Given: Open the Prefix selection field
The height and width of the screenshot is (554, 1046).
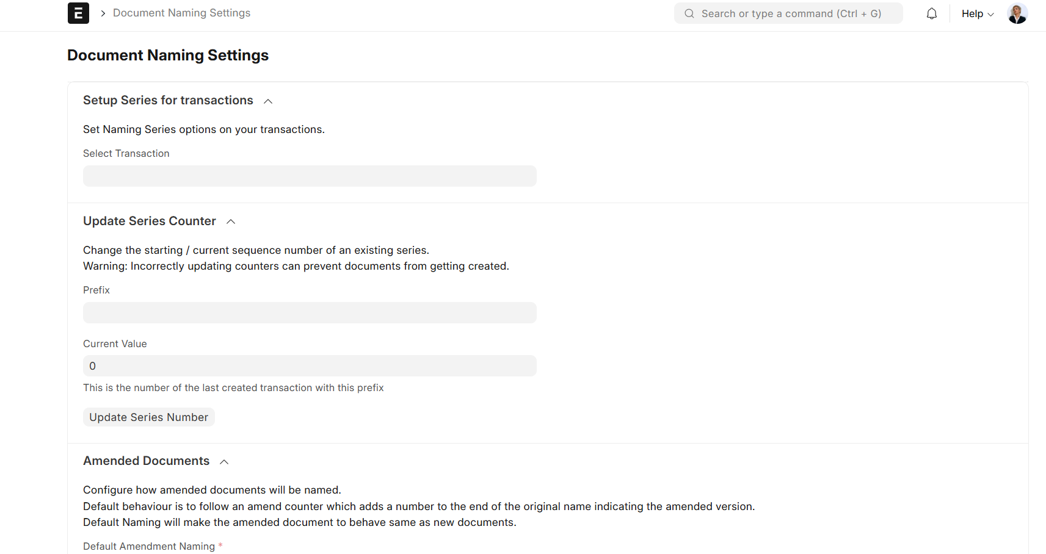Looking at the screenshot, I should coord(310,313).
